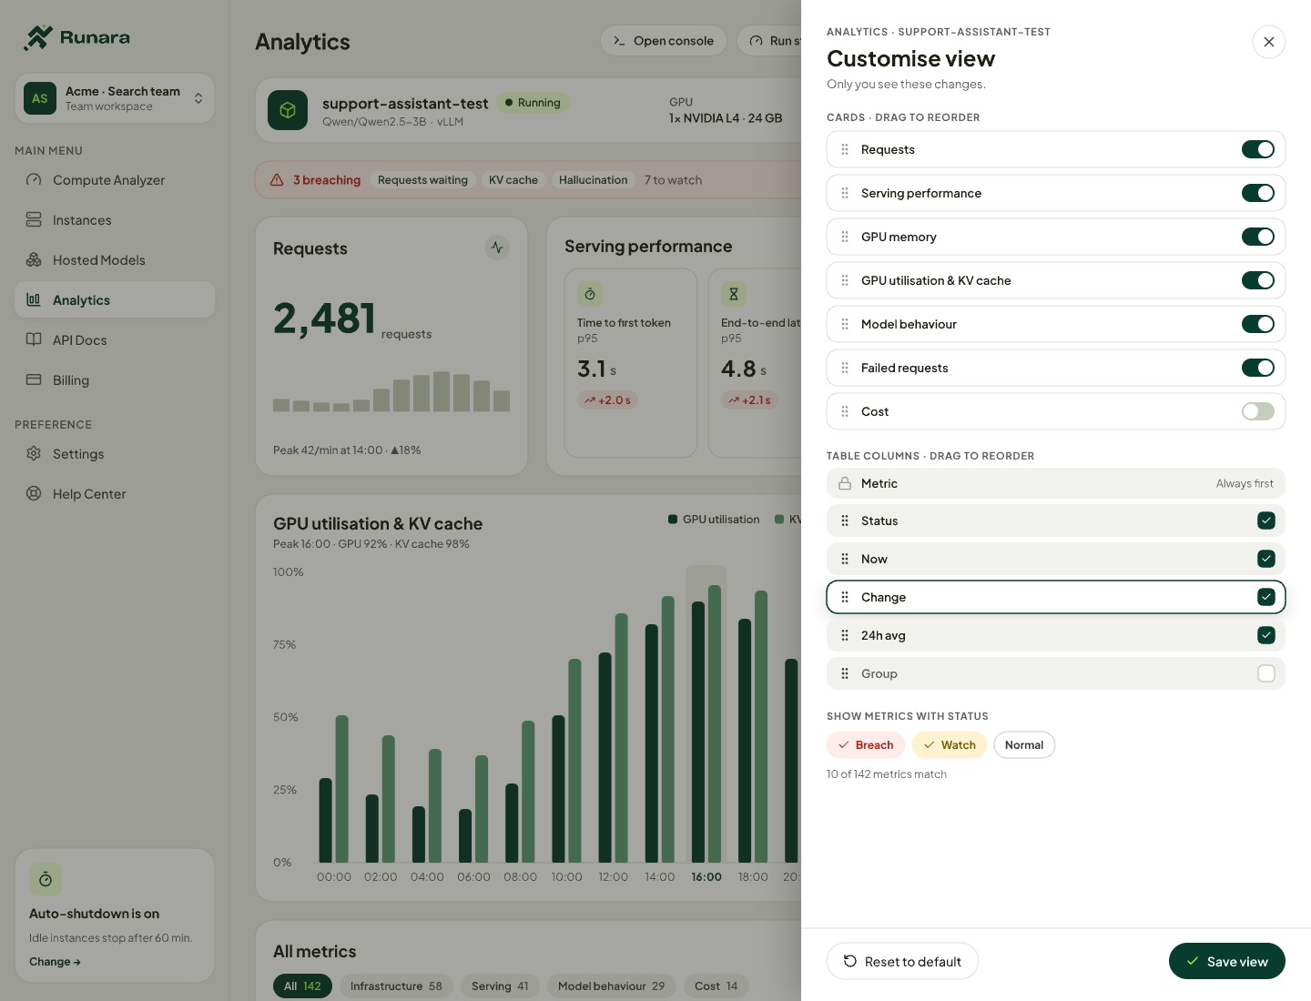1311x1001 pixels.
Task: Uncheck the 24h avg column checkbox
Action: [1266, 635]
